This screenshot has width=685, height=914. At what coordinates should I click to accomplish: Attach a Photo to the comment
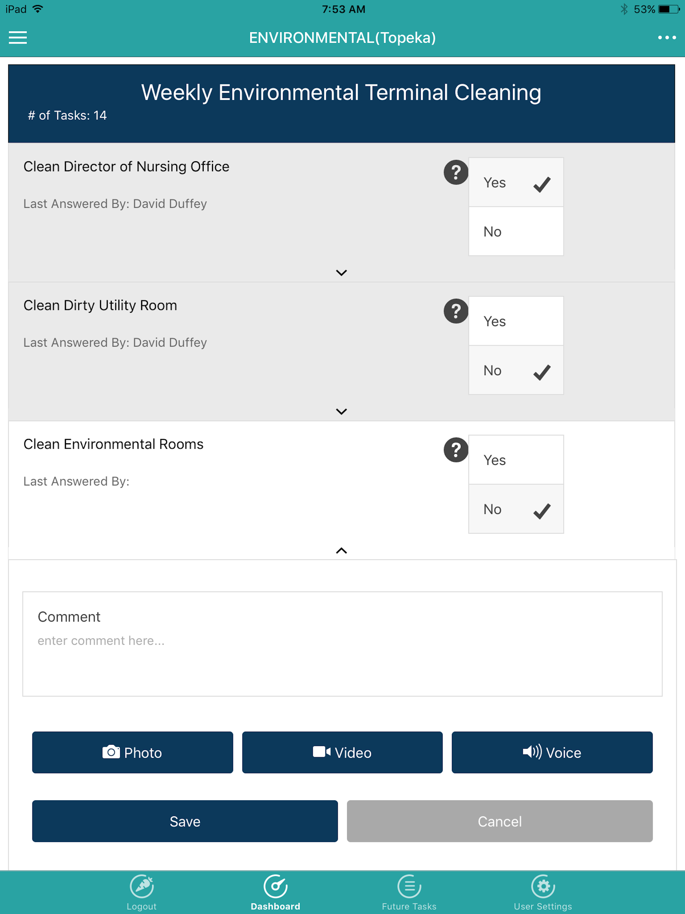coord(133,752)
